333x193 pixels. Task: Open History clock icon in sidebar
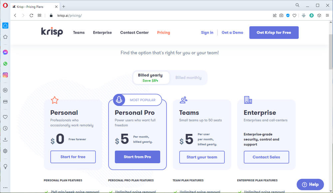pyautogui.click(x=5, y=128)
